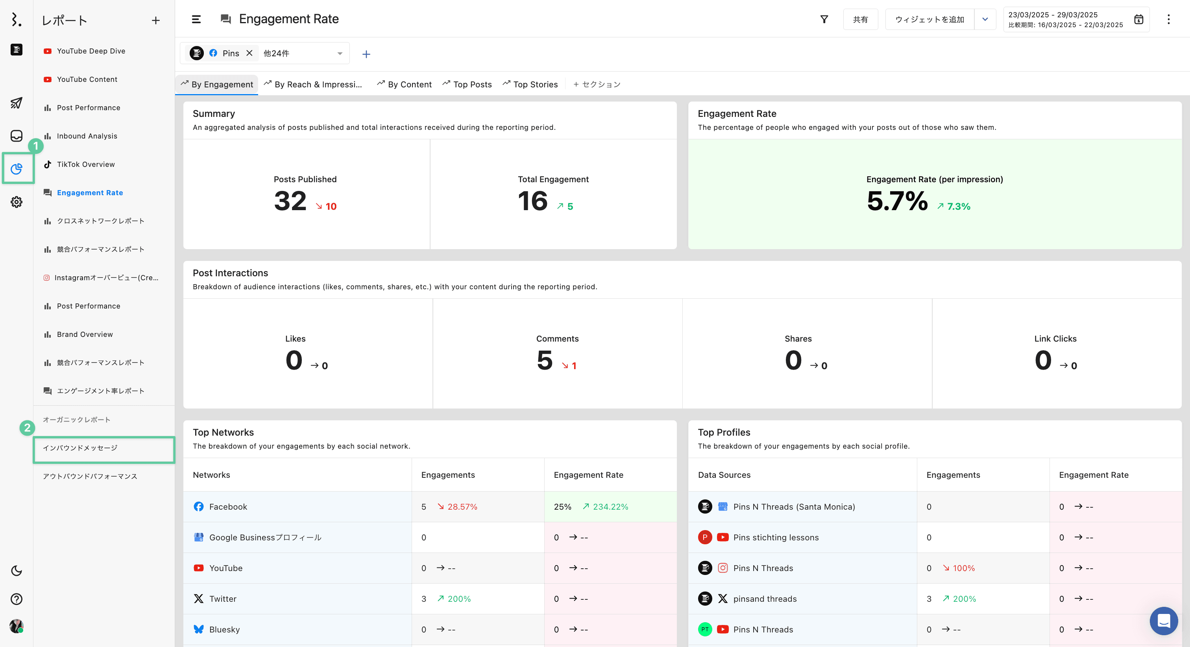Viewport: 1190px width, 647px height.
Task: Open the analytics pie chart icon
Action: click(x=17, y=169)
